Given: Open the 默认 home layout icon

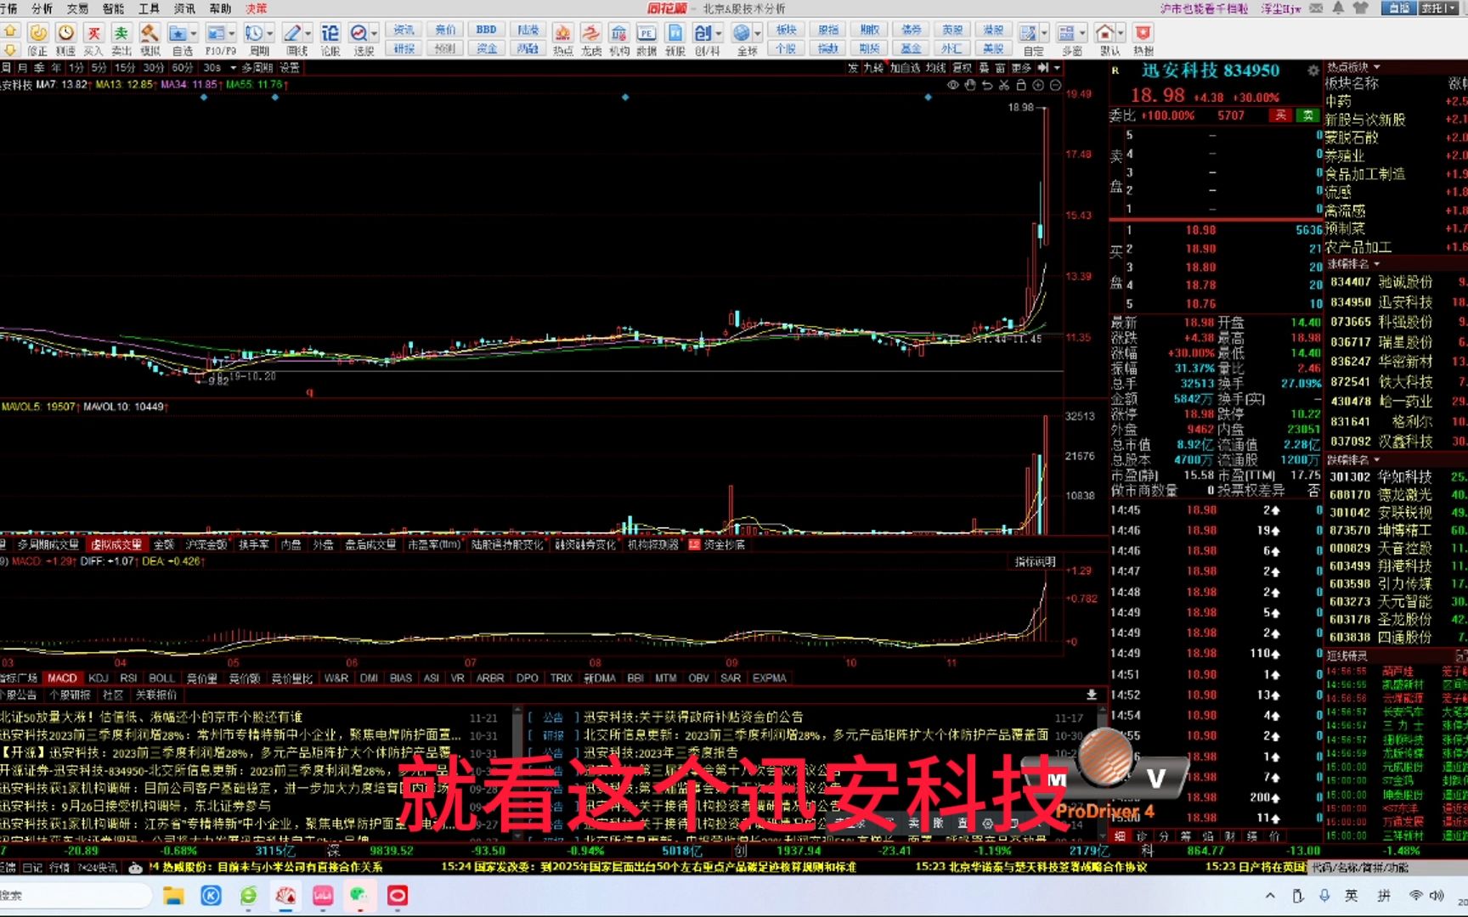Looking at the screenshot, I should click(1104, 33).
